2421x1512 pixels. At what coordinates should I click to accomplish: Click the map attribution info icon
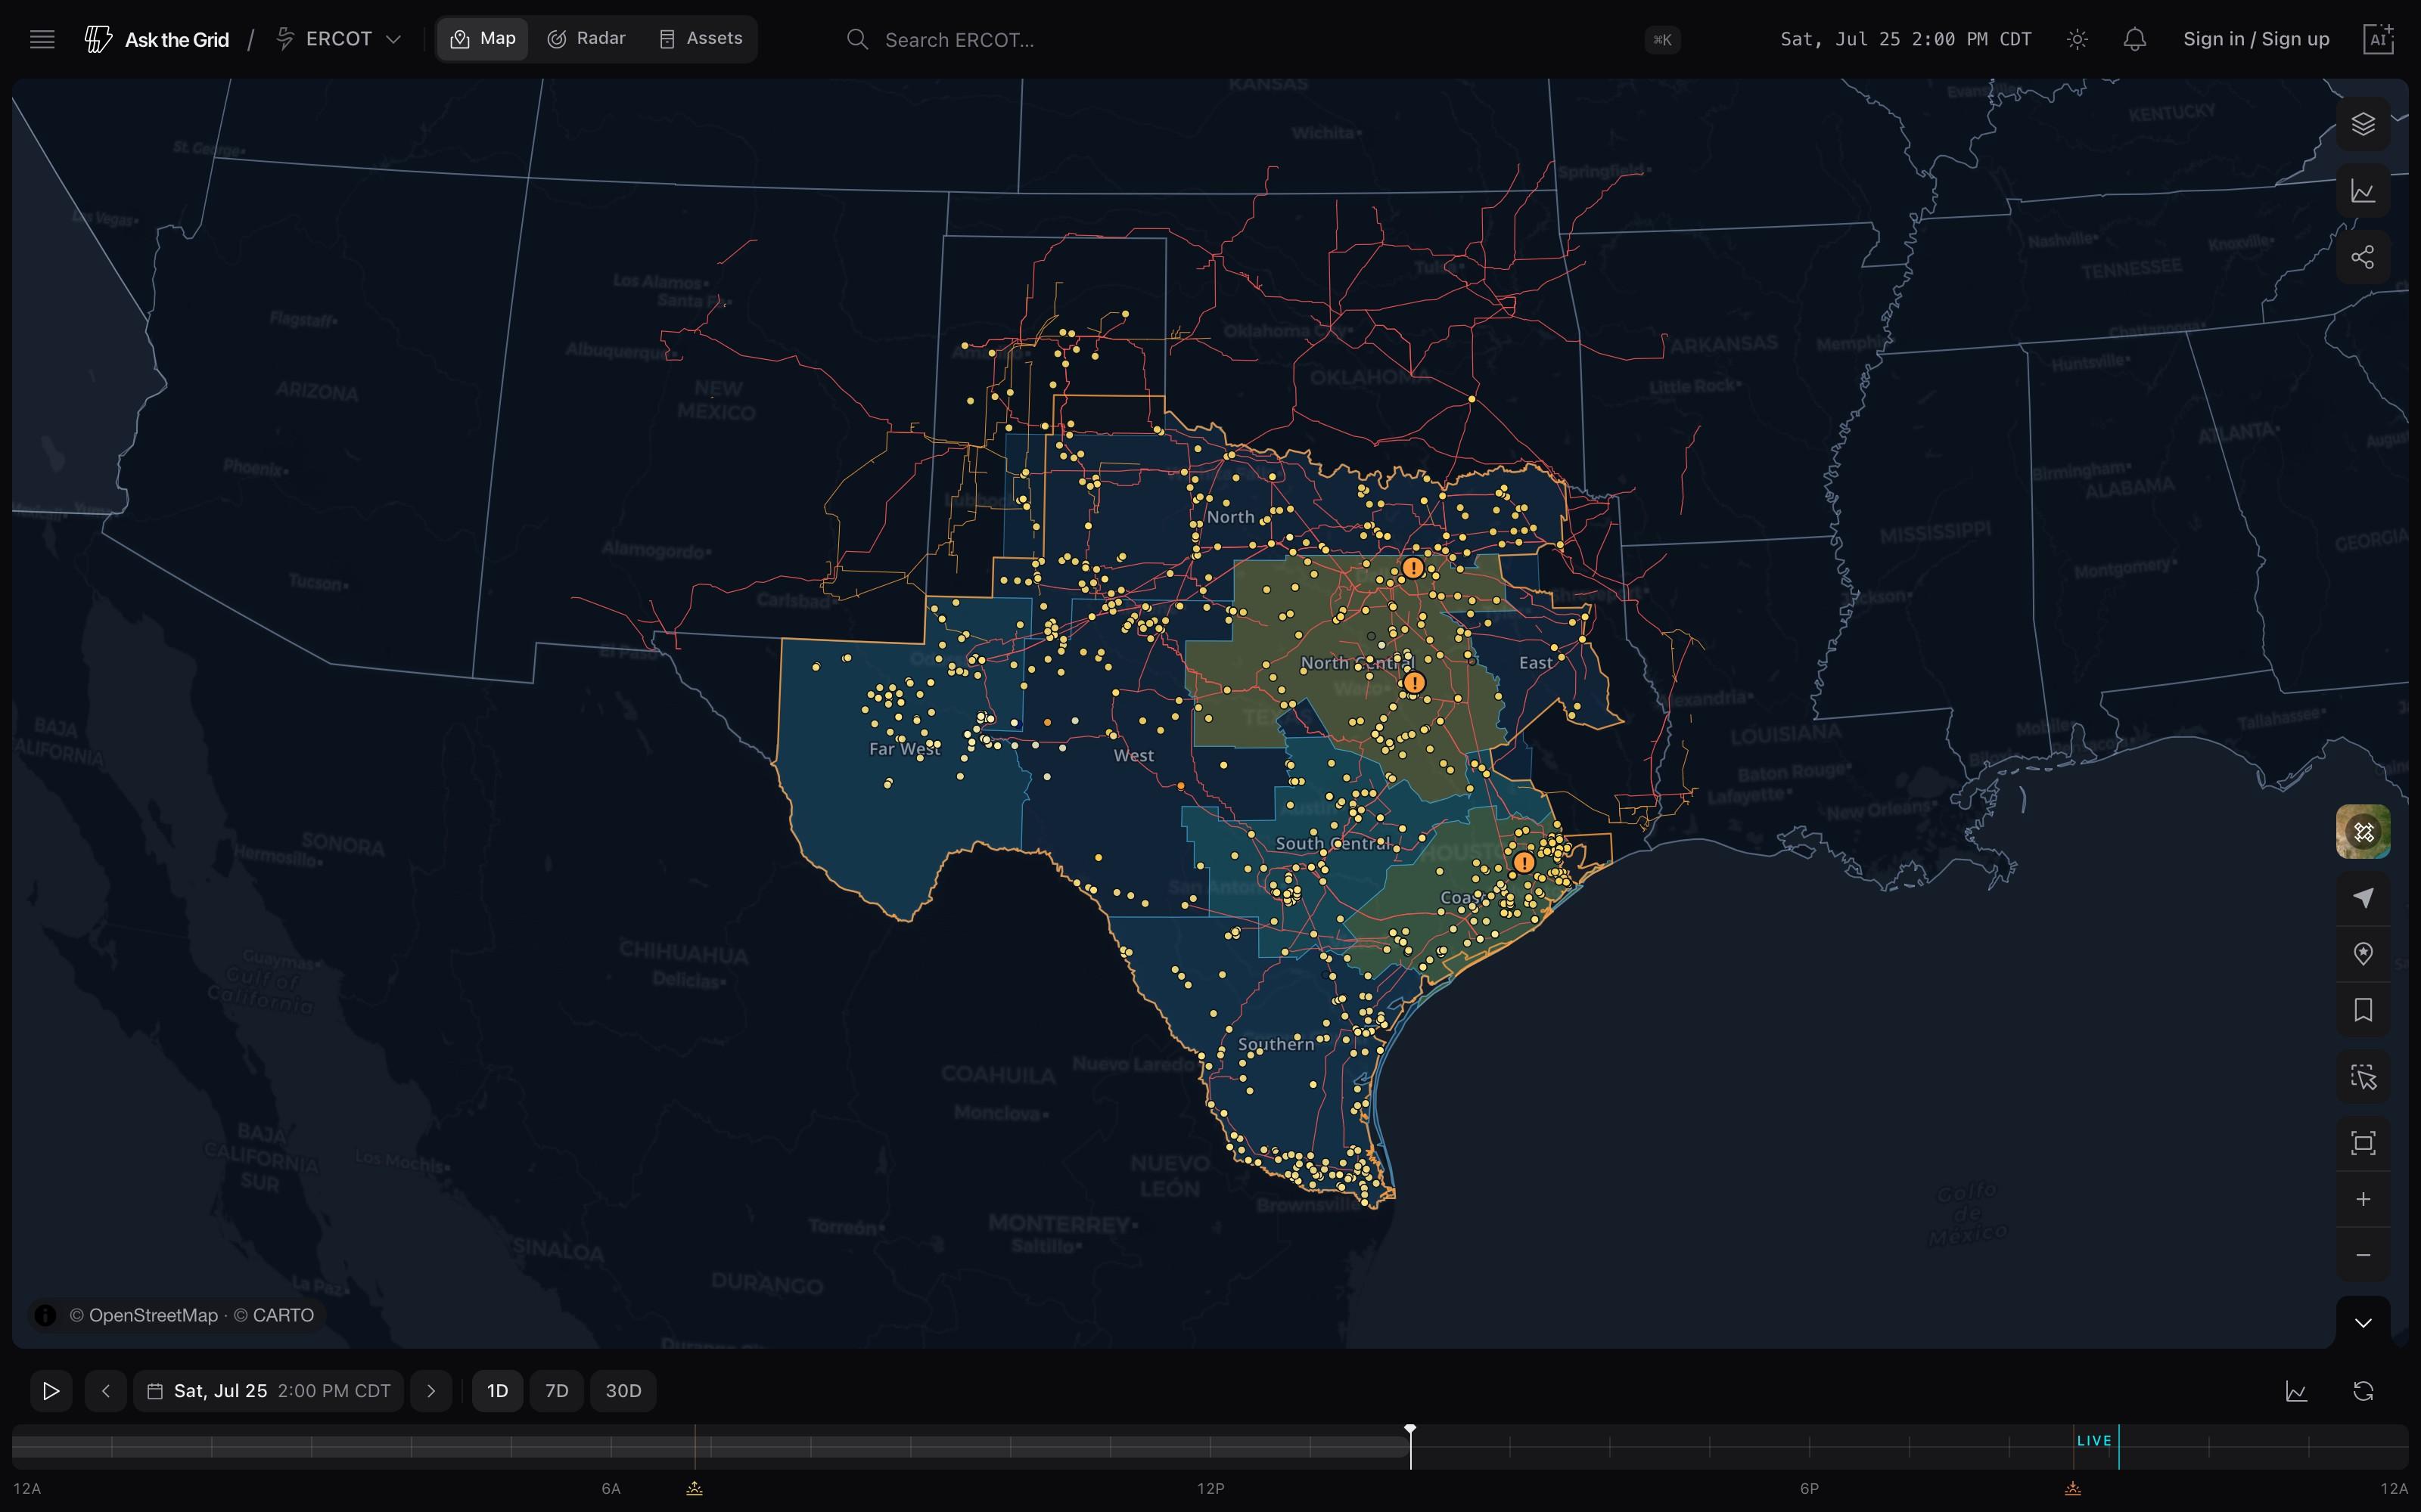(x=45, y=1315)
